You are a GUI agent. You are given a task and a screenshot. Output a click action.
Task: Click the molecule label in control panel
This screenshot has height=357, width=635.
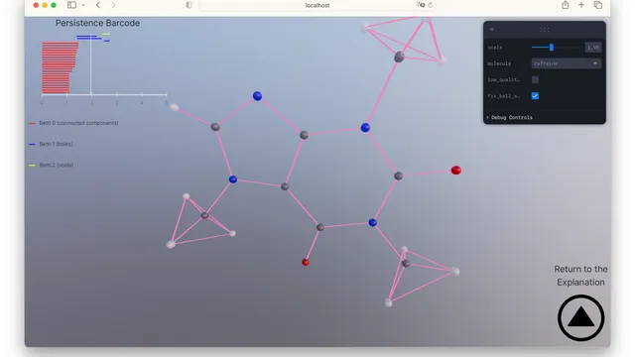[499, 63]
